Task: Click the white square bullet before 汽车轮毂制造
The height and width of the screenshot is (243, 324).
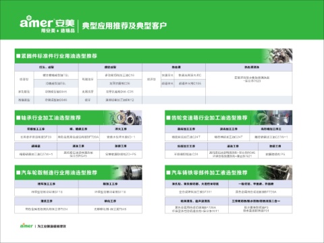Action: pyautogui.click(x=18, y=173)
